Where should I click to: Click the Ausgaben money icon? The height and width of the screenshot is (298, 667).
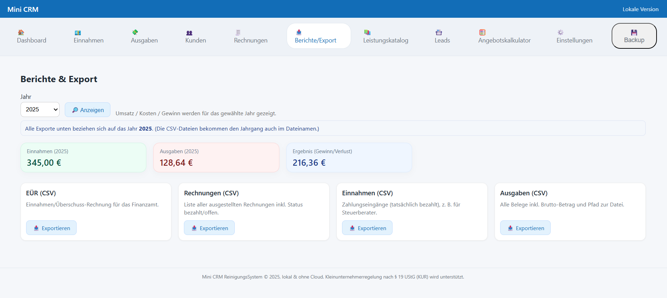(135, 32)
